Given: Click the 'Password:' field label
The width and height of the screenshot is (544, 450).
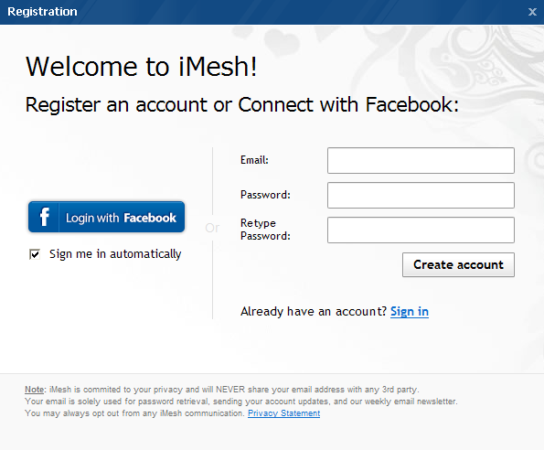Looking at the screenshot, I should point(265,195).
